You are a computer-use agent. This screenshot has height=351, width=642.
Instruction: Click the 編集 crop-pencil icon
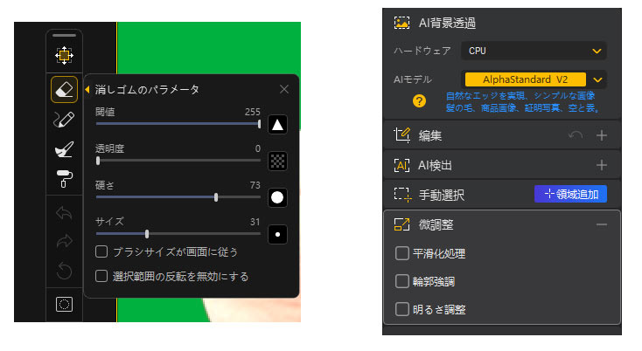pyautogui.click(x=401, y=135)
